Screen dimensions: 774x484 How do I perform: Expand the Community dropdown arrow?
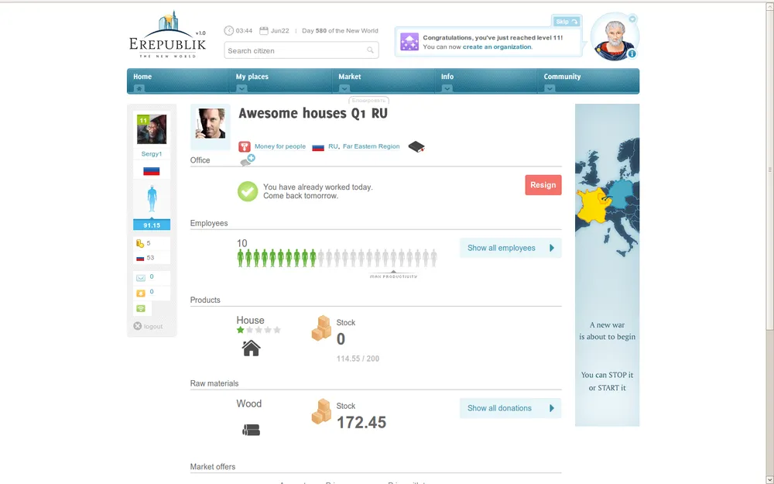click(x=550, y=88)
